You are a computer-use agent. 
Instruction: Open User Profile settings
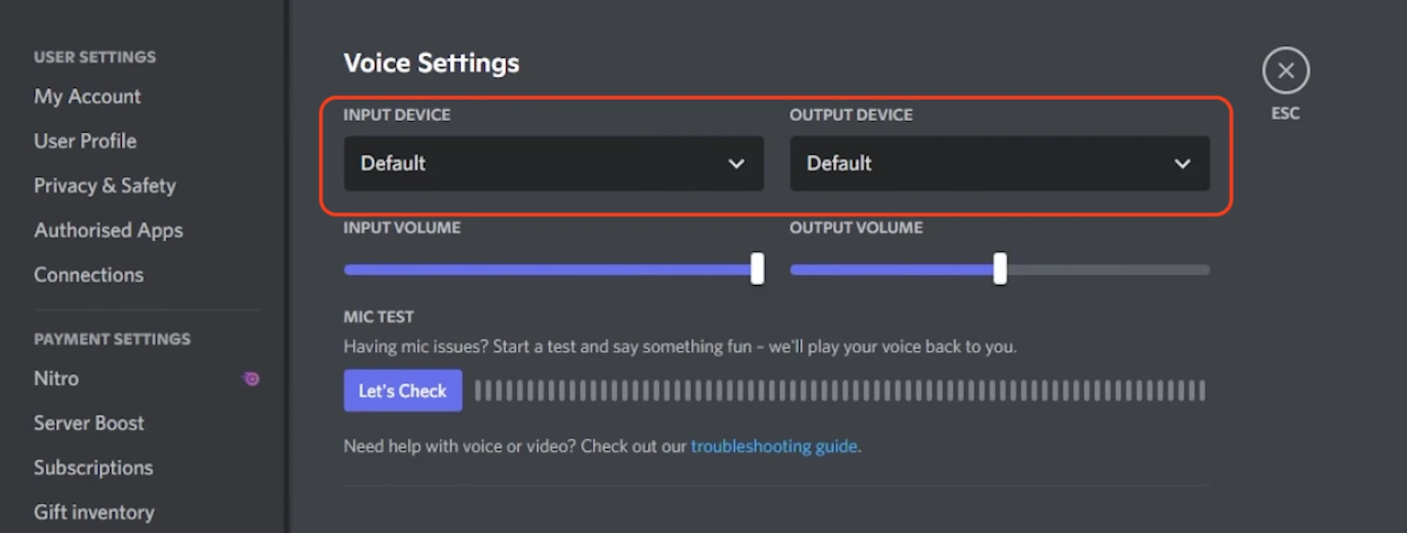[85, 141]
